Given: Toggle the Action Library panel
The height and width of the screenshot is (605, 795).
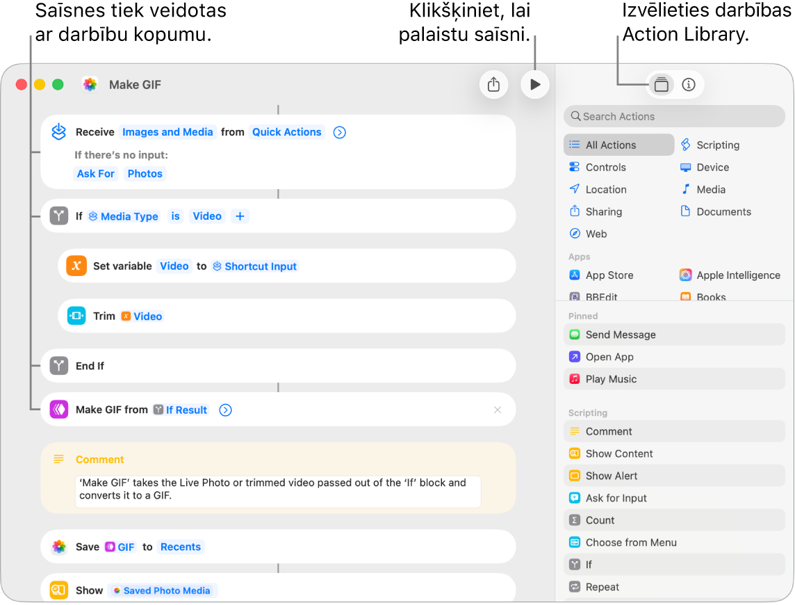Looking at the screenshot, I should click(661, 84).
